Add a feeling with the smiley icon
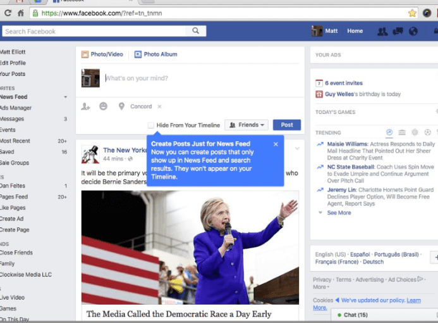This screenshot has height=323, width=438. pos(103,106)
